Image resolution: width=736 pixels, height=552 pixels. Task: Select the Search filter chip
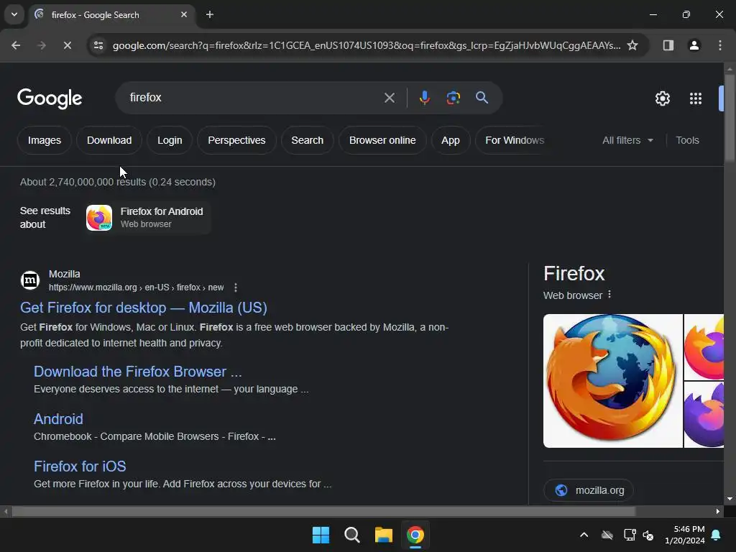click(x=307, y=140)
